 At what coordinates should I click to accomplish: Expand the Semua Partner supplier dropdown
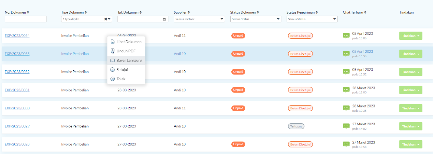199,19
